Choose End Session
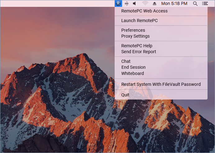215x153 pixels. click(133, 67)
